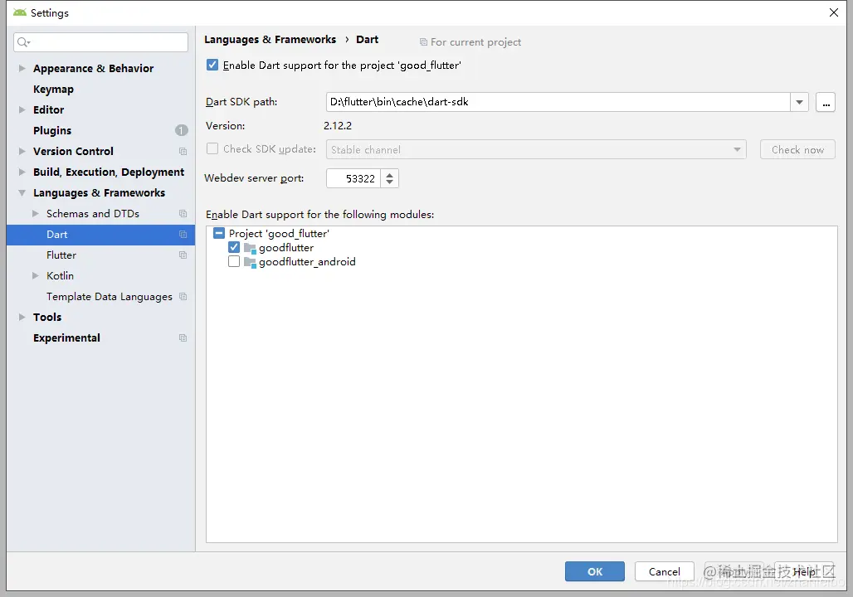
Task: Click the Webdev server port number field
Action: pyautogui.click(x=353, y=178)
